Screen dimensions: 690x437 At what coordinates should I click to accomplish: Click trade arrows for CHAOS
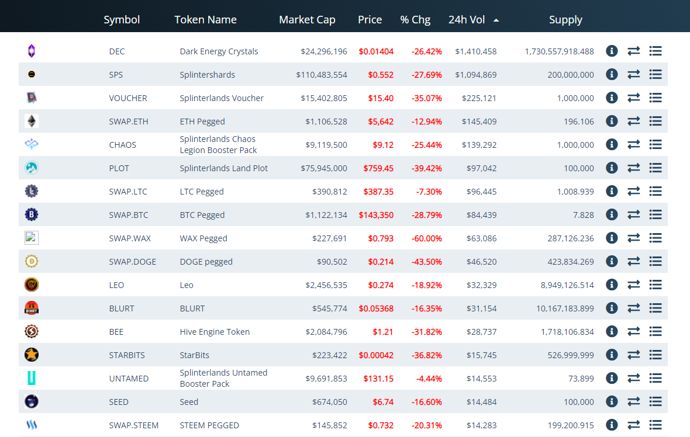point(634,144)
